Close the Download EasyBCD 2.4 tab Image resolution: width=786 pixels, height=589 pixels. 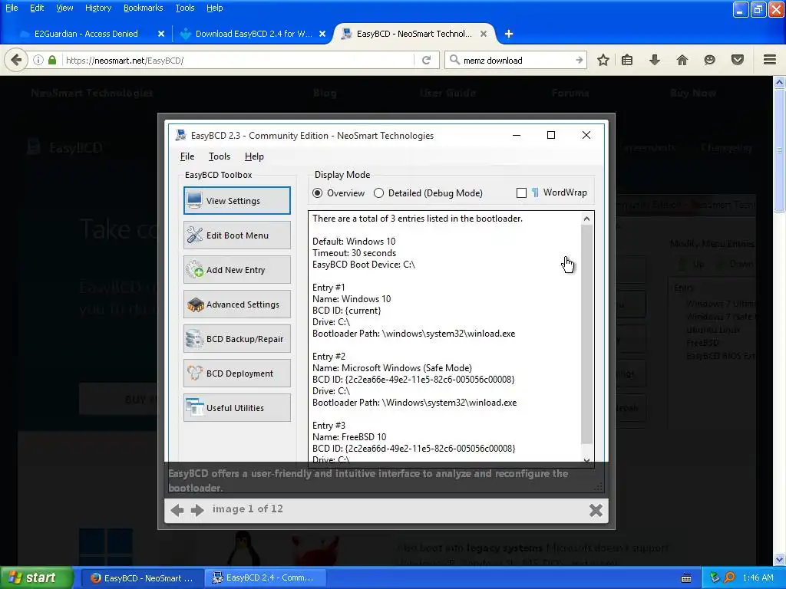click(322, 34)
